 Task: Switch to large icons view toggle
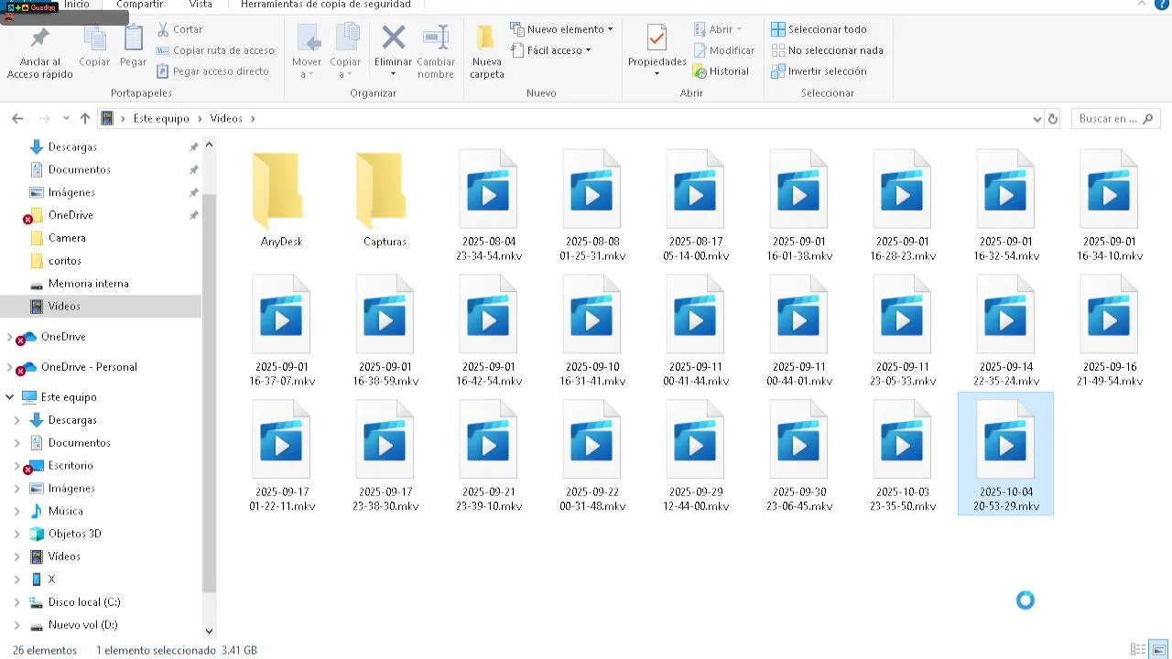[x=1158, y=650]
